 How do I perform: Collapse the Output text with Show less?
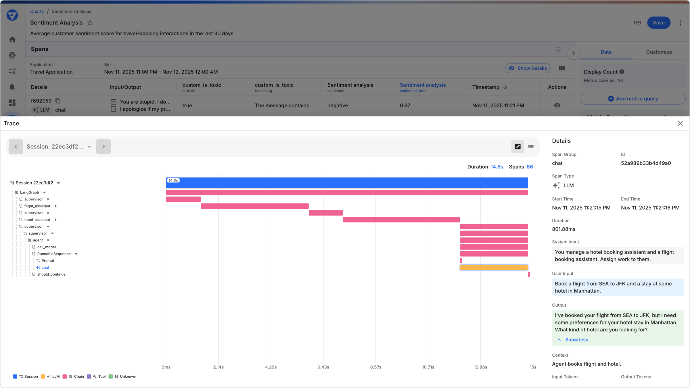(572, 339)
